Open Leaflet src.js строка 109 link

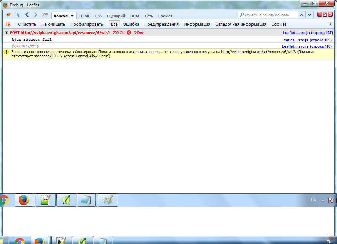(x=306, y=40)
